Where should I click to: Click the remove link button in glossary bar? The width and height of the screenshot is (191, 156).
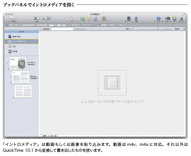[x=166, y=29]
